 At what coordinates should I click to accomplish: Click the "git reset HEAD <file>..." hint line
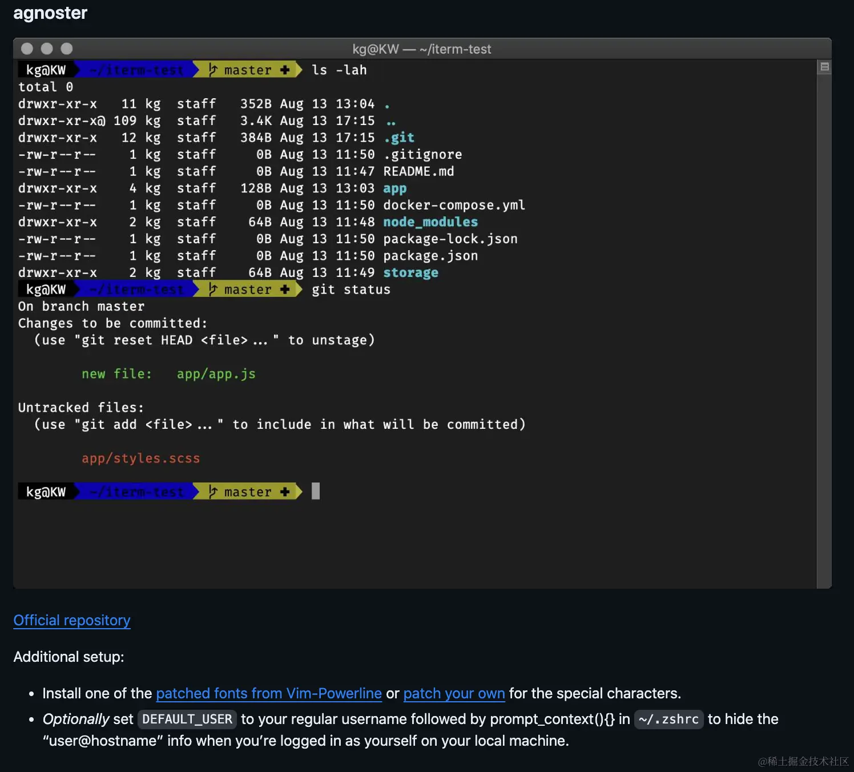(x=204, y=340)
